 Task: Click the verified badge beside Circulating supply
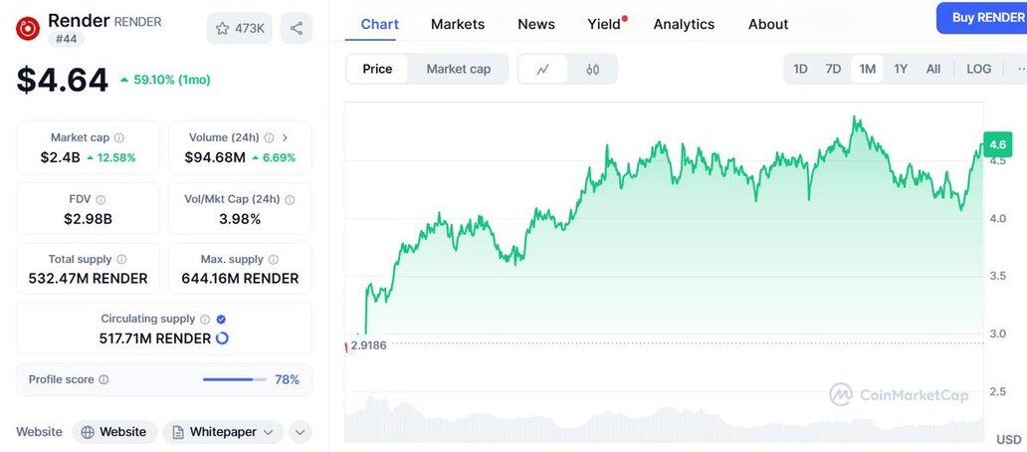coord(221,319)
